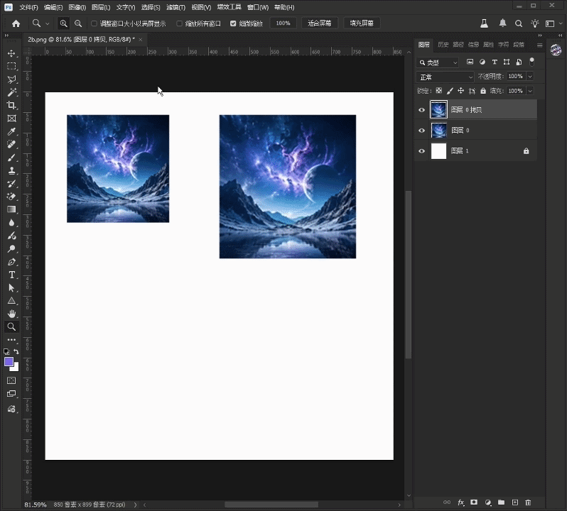This screenshot has width=567, height=511.
Task: Expand the opacity 不透明度 slider arrow
Action: [530, 76]
